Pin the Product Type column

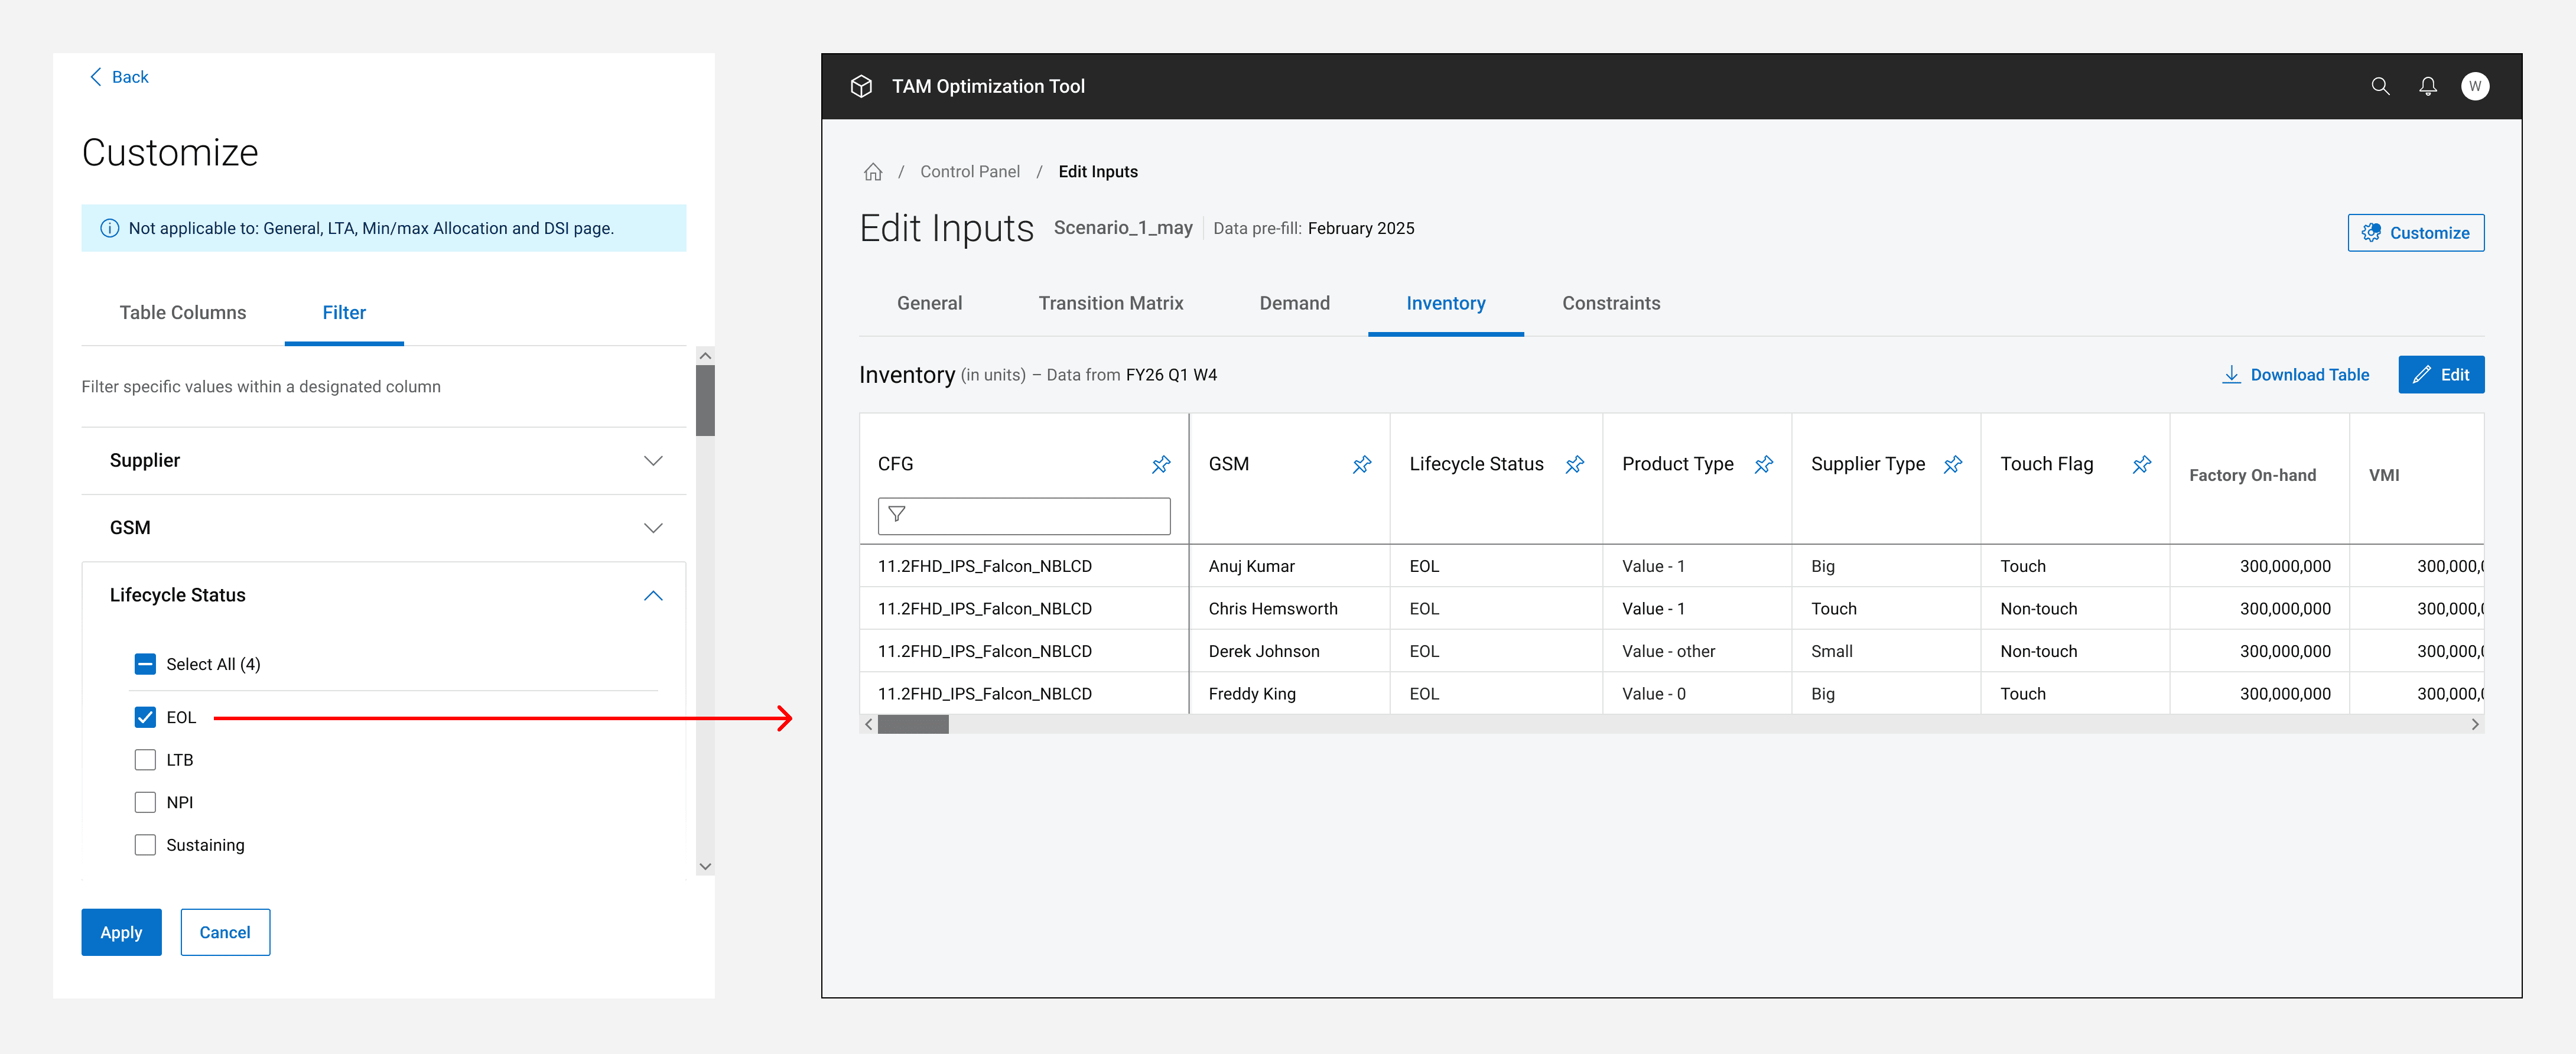1763,464
